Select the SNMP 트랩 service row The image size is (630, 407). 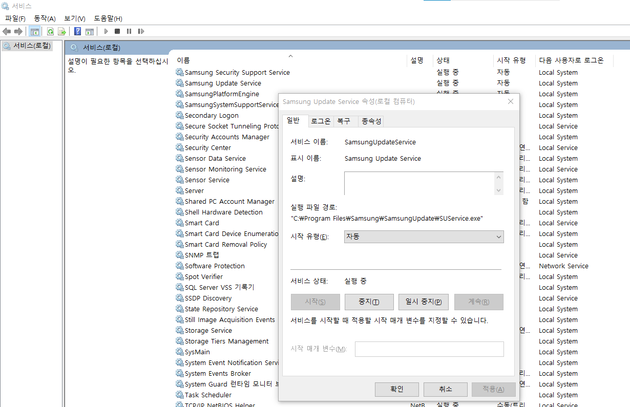tap(202, 255)
